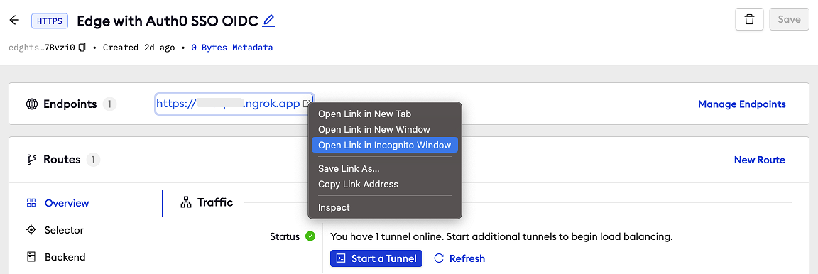Open the Manage Endpoints link
Viewport: 818px width, 274px height.
[x=742, y=104]
